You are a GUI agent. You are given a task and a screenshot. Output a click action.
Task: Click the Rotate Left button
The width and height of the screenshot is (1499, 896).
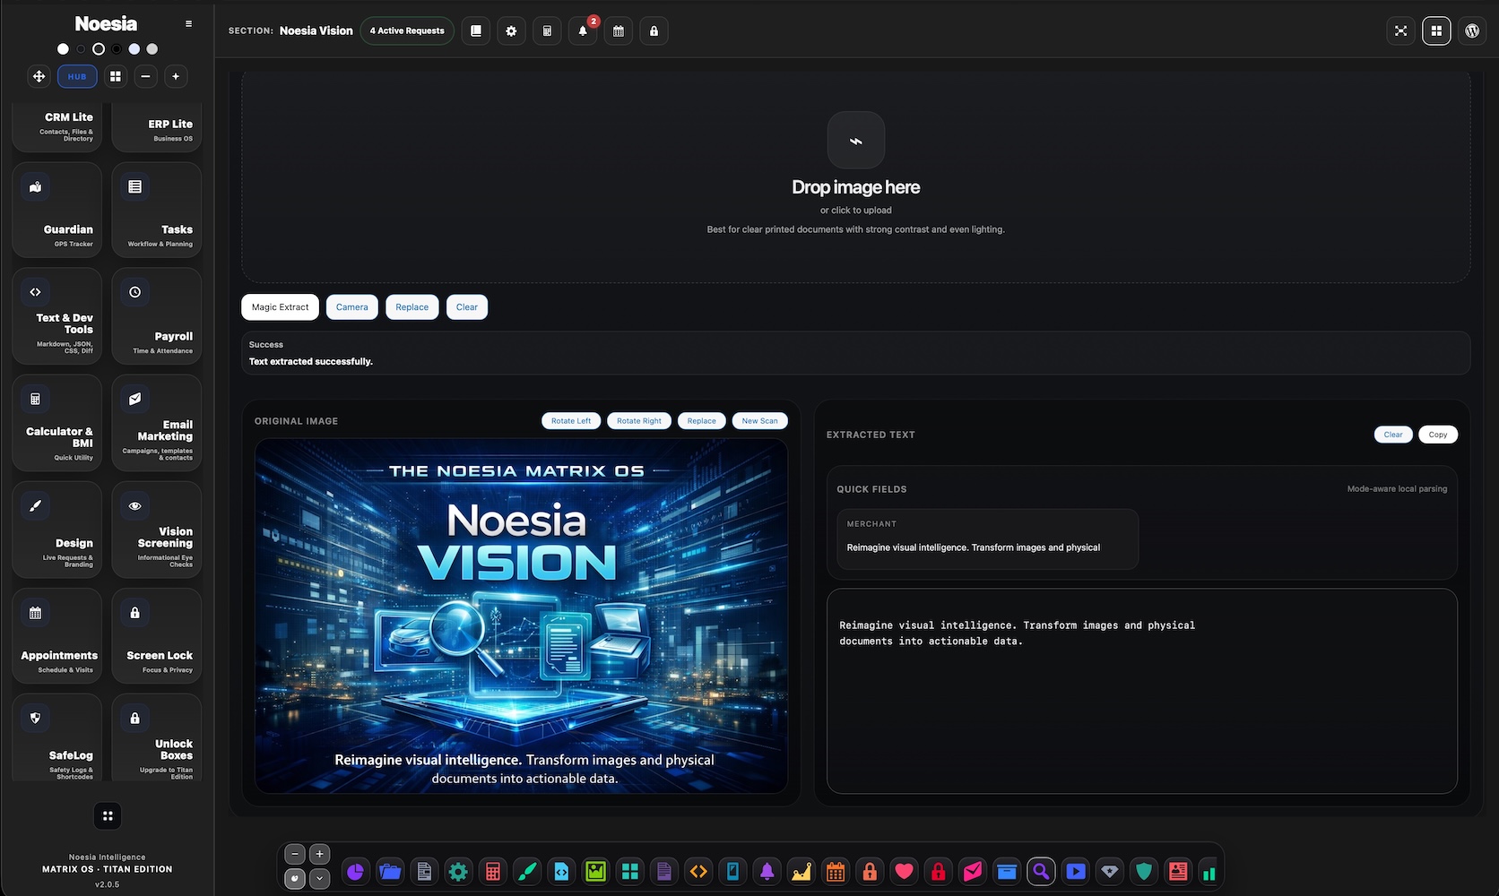click(x=571, y=421)
